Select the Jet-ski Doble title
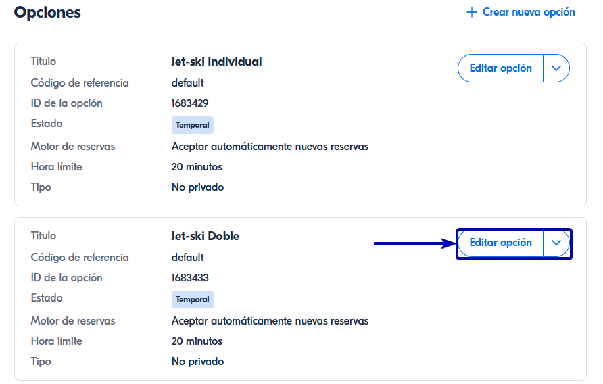Viewport: 603px width, 384px height. pyautogui.click(x=206, y=236)
